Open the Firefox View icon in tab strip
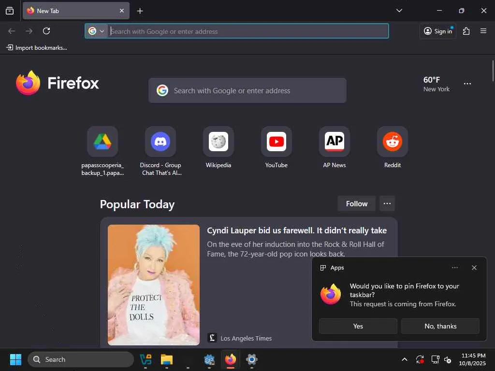The image size is (495, 371). (x=10, y=11)
